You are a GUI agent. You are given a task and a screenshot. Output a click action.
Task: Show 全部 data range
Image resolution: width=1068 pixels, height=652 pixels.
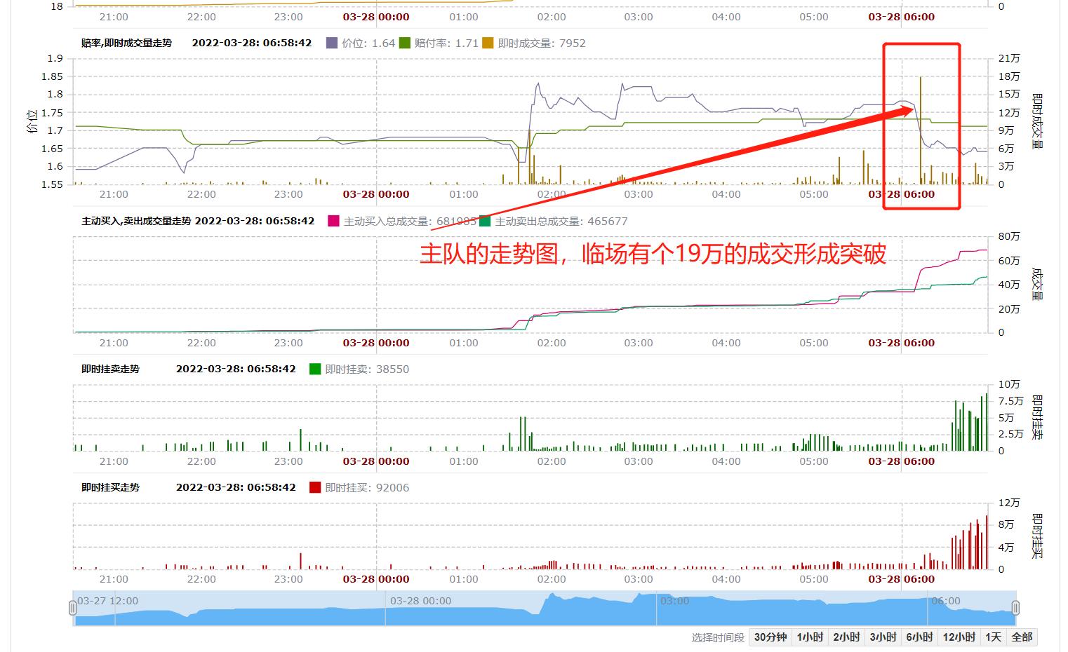[x=1022, y=637]
